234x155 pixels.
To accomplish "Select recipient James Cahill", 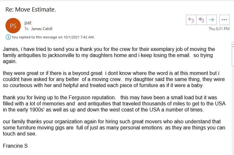I will pyautogui.click(x=42, y=29).
